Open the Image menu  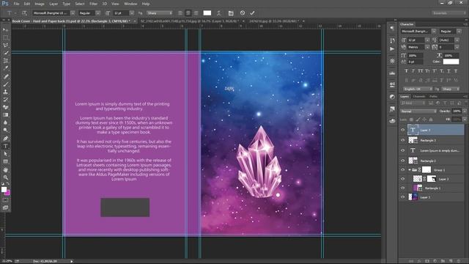40,4
